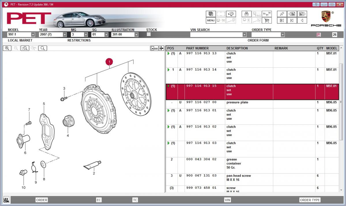The image size is (346, 206).
Task: Jump to first illustration with double-bar arrow
Action: coord(282,20)
